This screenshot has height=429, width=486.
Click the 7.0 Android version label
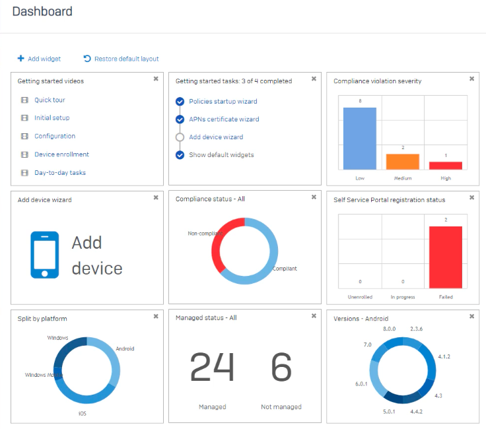click(x=367, y=345)
